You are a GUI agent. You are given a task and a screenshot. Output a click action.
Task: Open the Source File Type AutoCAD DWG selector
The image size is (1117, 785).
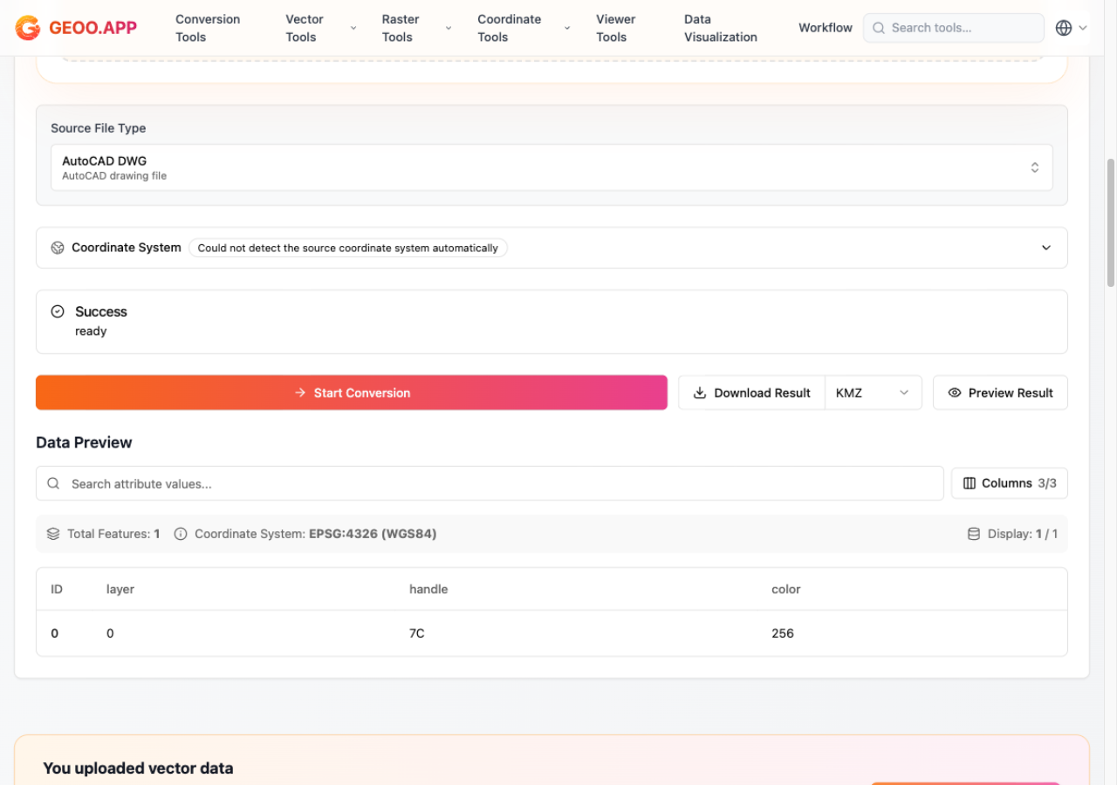[x=552, y=167]
